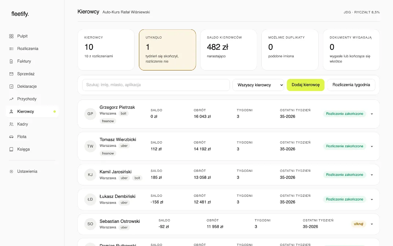Click the Kierowcy count card
The image size is (393, 246).
106,50
